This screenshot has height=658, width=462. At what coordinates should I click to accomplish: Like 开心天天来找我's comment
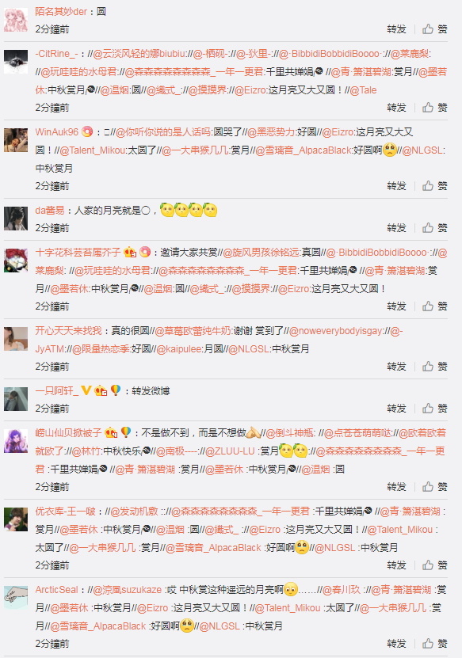point(435,367)
